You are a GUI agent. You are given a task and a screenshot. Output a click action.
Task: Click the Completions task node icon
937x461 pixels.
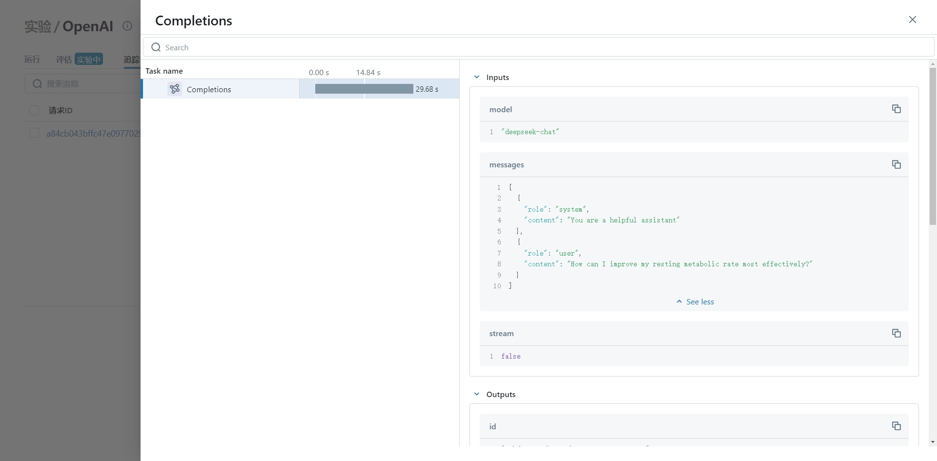pyautogui.click(x=175, y=89)
